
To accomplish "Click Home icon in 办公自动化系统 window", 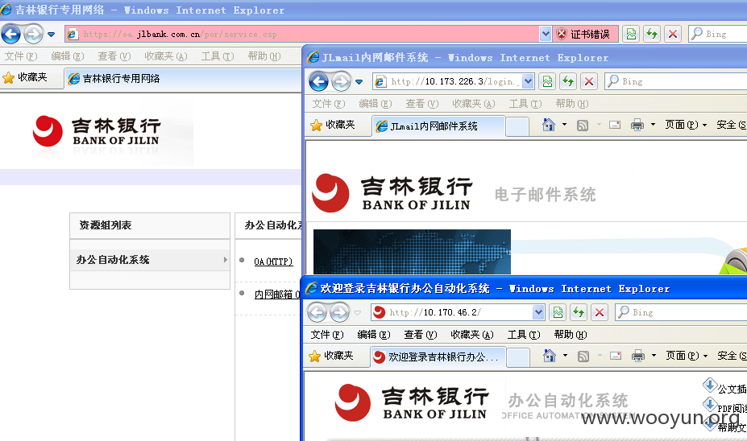I will pyautogui.click(x=550, y=356).
